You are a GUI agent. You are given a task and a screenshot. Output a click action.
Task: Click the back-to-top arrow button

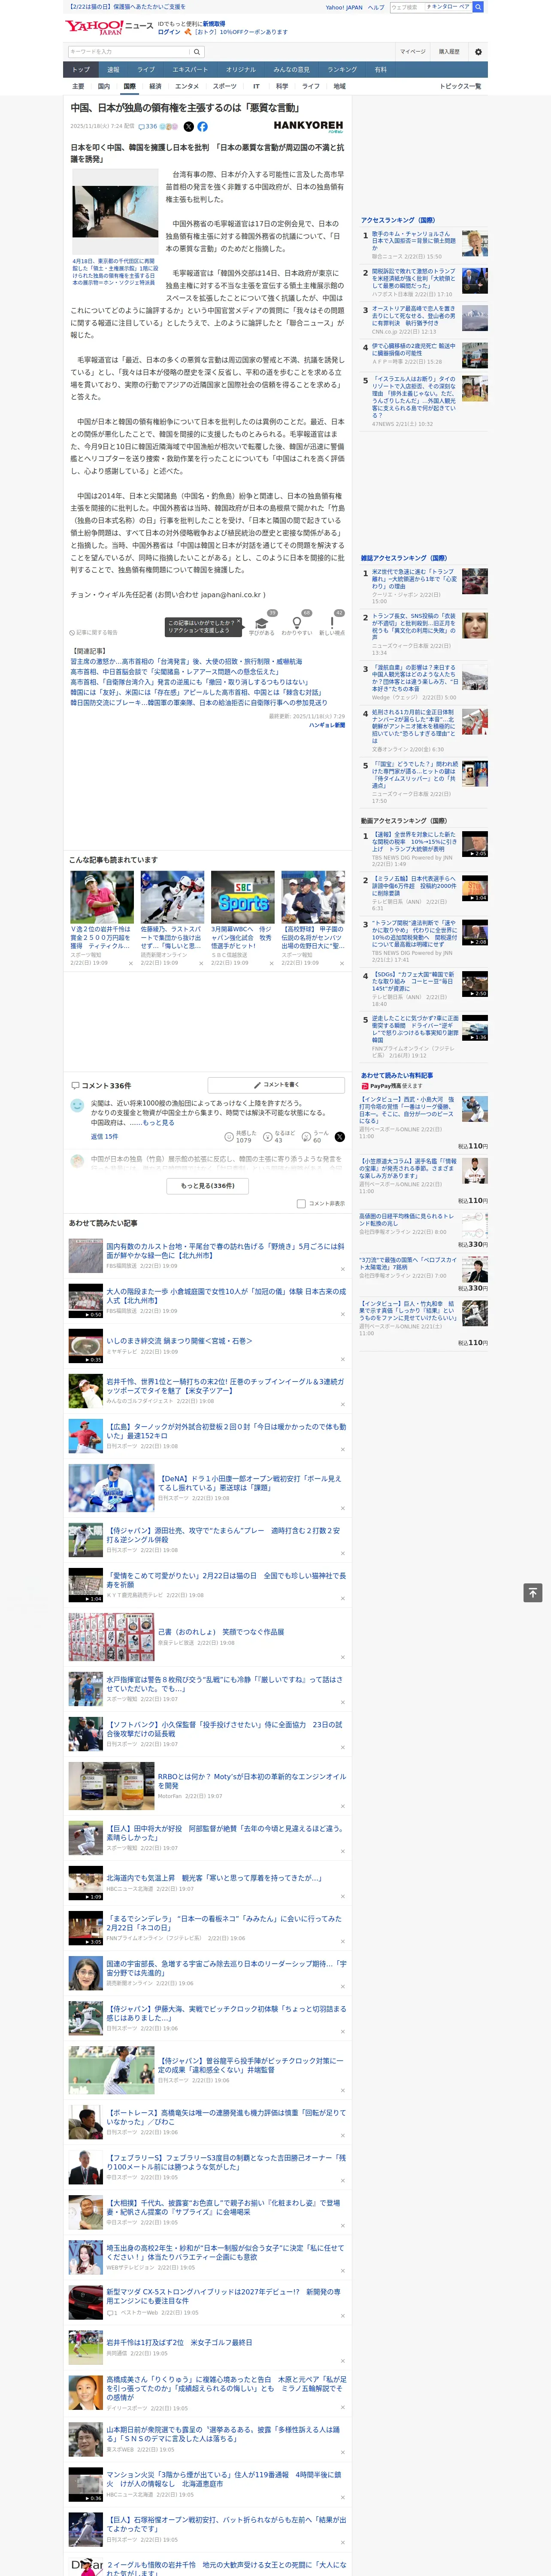point(533,1592)
